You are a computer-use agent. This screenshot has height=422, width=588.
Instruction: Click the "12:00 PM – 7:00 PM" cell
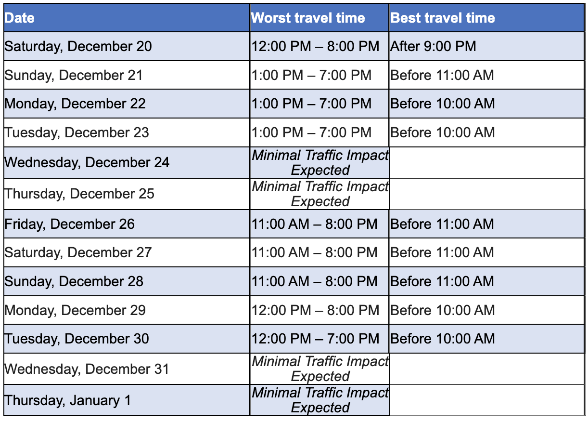[315, 339]
